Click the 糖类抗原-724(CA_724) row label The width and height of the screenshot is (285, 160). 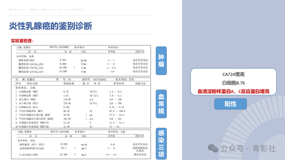pos(31,68)
